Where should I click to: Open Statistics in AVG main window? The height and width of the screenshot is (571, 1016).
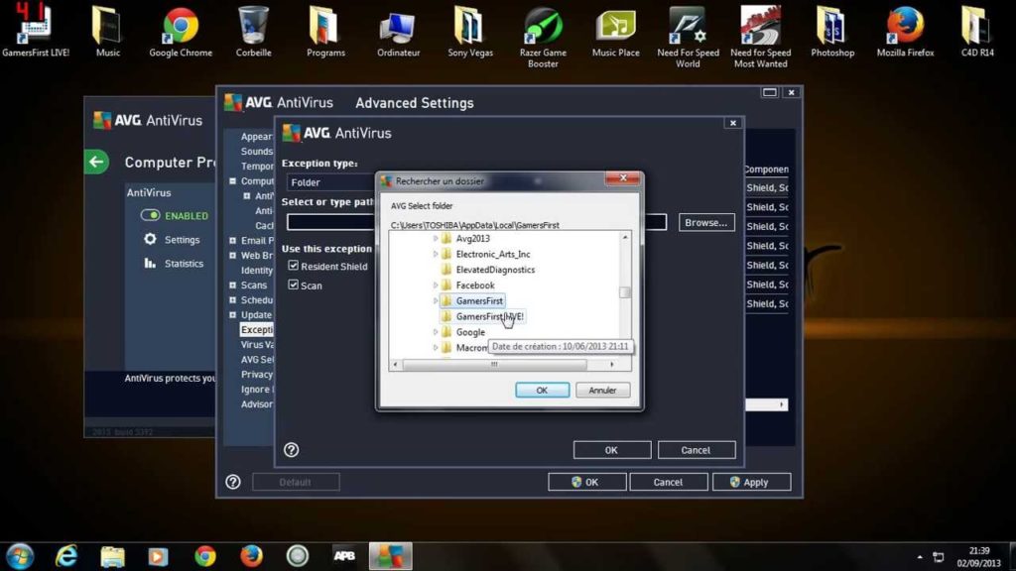[174, 264]
